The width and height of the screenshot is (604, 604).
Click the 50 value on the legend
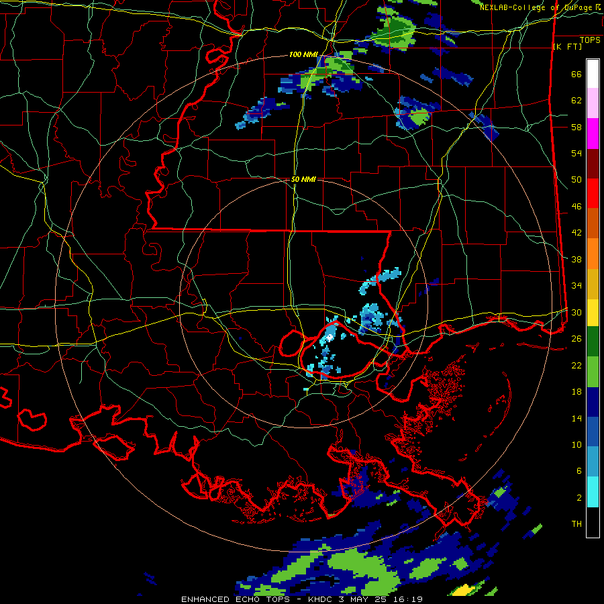point(576,180)
